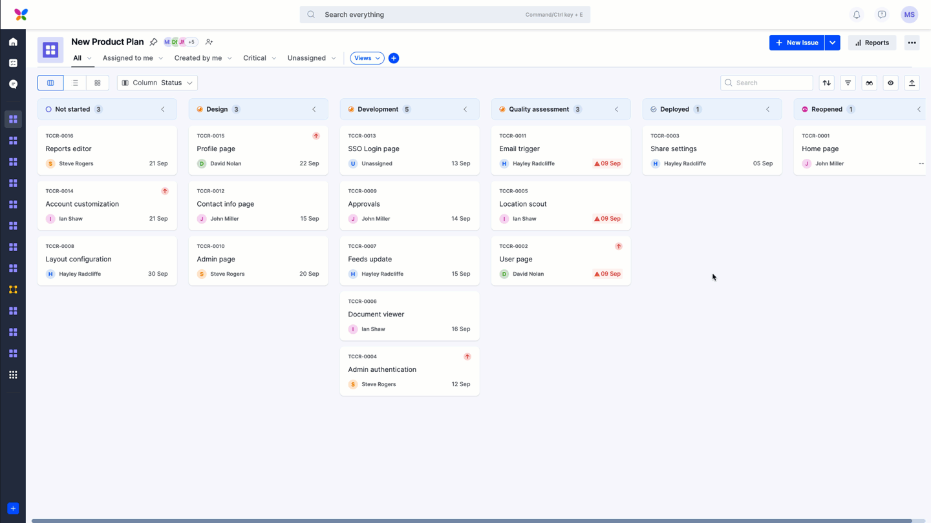Viewport: 931px width, 523px height.
Task: Open the MS user avatar
Action: click(909, 14)
